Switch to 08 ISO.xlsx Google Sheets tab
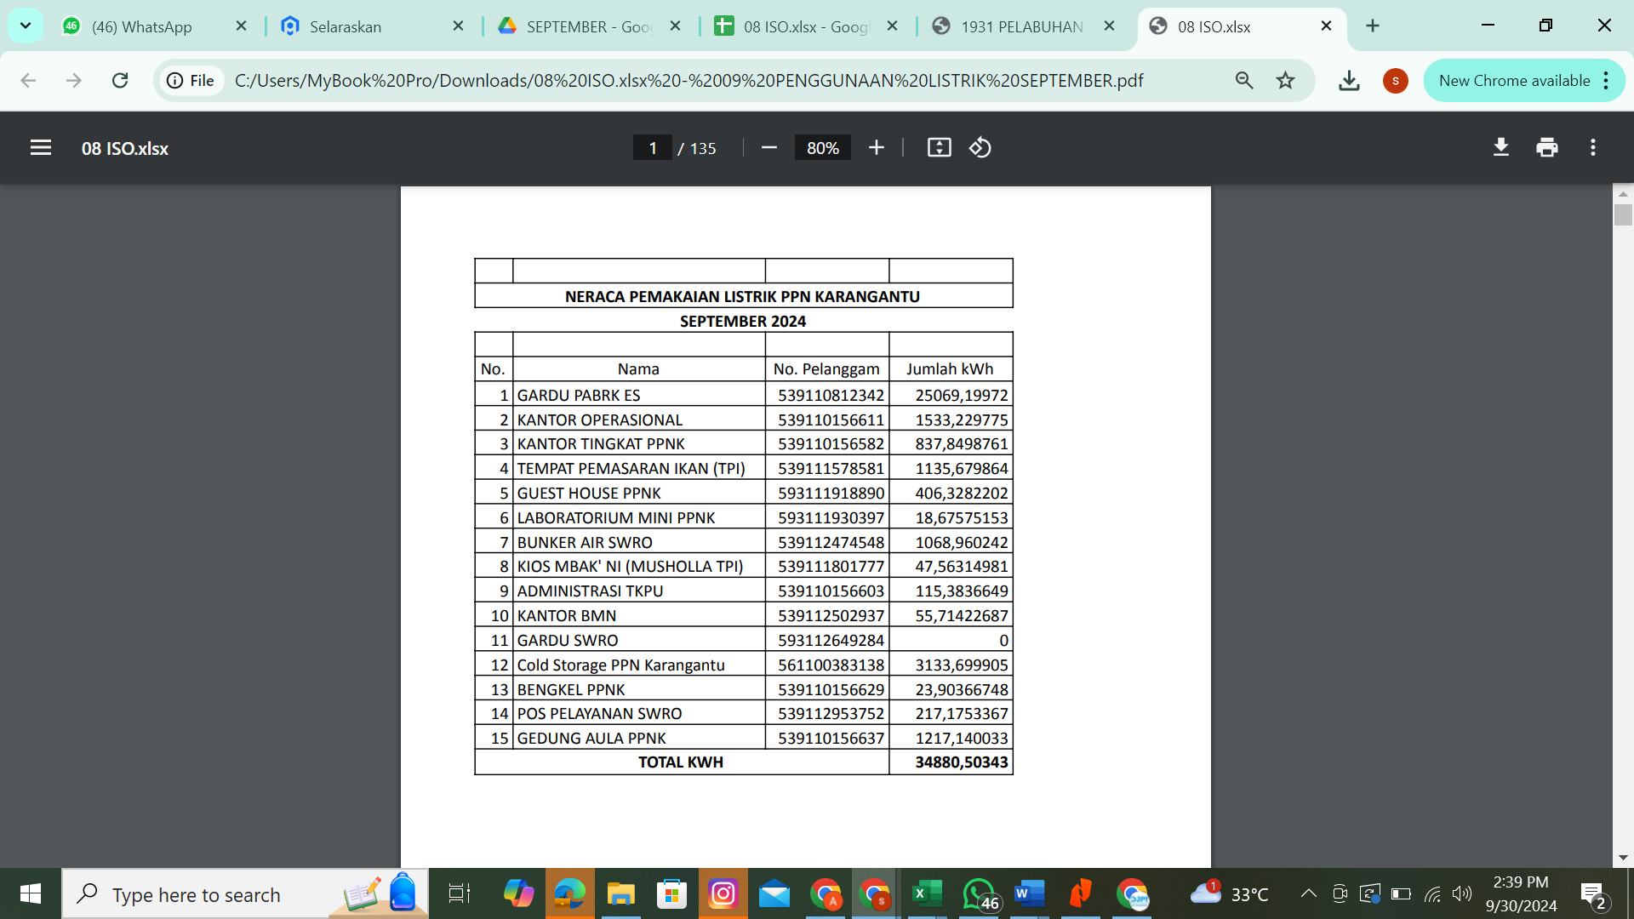 [x=805, y=26]
